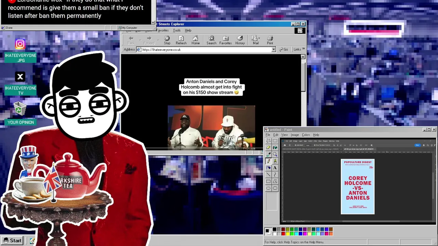The image size is (438, 246).
Task: Select the Curve tool in Paint
Action: pos(275,175)
